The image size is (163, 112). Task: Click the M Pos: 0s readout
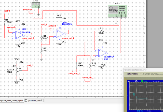coord(156,81)
